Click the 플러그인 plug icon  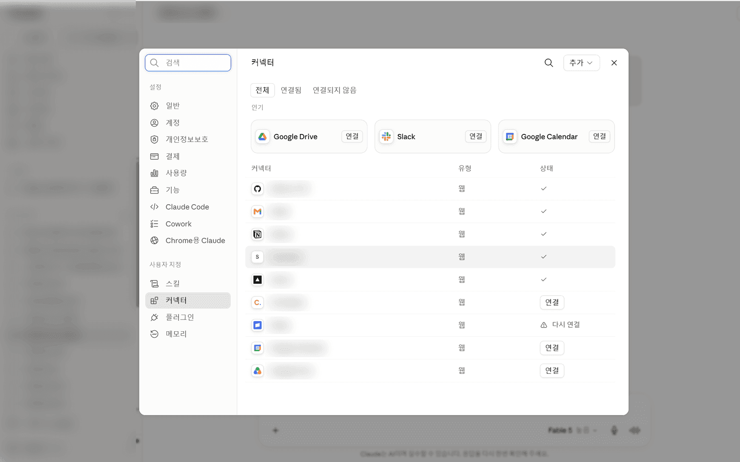154,317
